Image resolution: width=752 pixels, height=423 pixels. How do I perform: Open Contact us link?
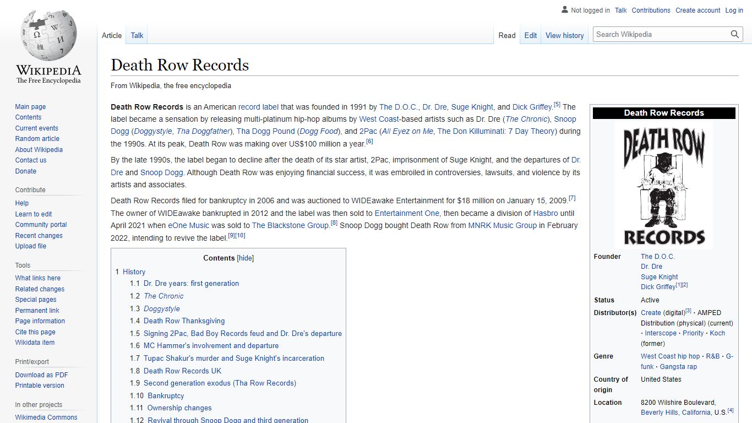(31, 160)
